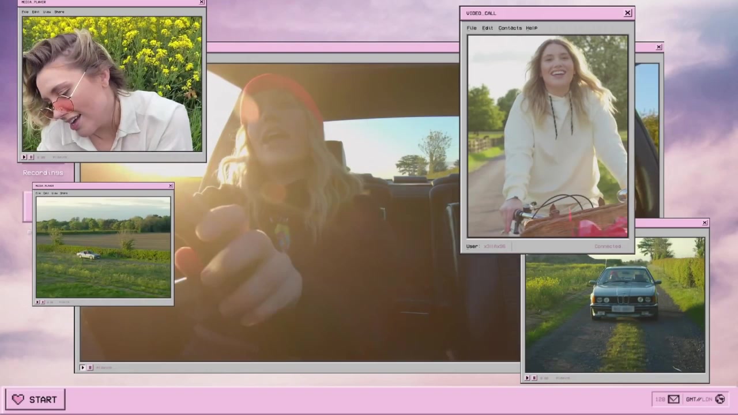Open Help menu in the Video_Call window
Viewport: 738px width, 415px height.
tap(532, 28)
